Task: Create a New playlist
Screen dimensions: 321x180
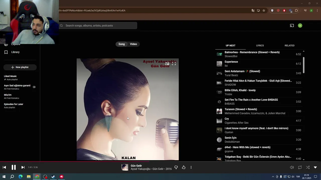Action: click(x=20, y=67)
